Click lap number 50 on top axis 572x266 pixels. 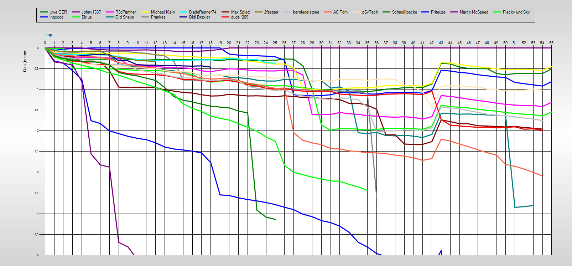point(505,43)
